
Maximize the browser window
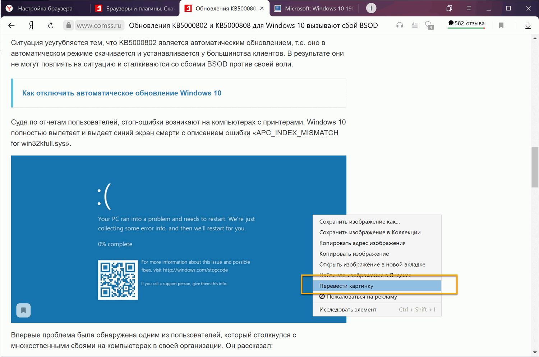[x=508, y=8]
